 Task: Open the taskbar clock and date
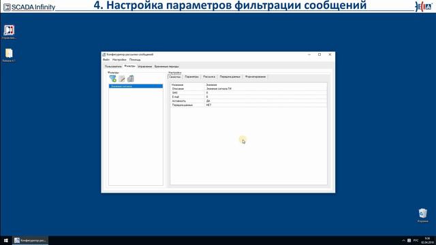click(427, 240)
